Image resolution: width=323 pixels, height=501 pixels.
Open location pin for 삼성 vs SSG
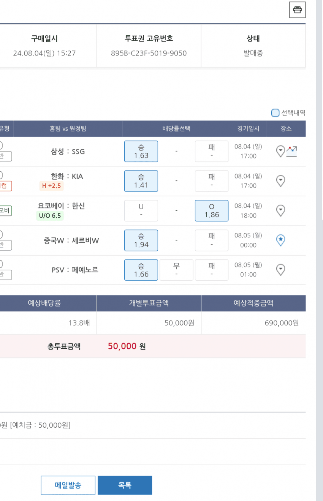click(280, 151)
